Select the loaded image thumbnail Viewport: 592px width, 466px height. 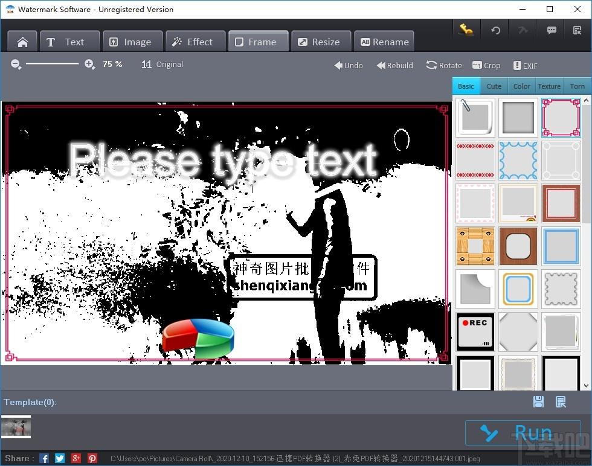pos(16,427)
